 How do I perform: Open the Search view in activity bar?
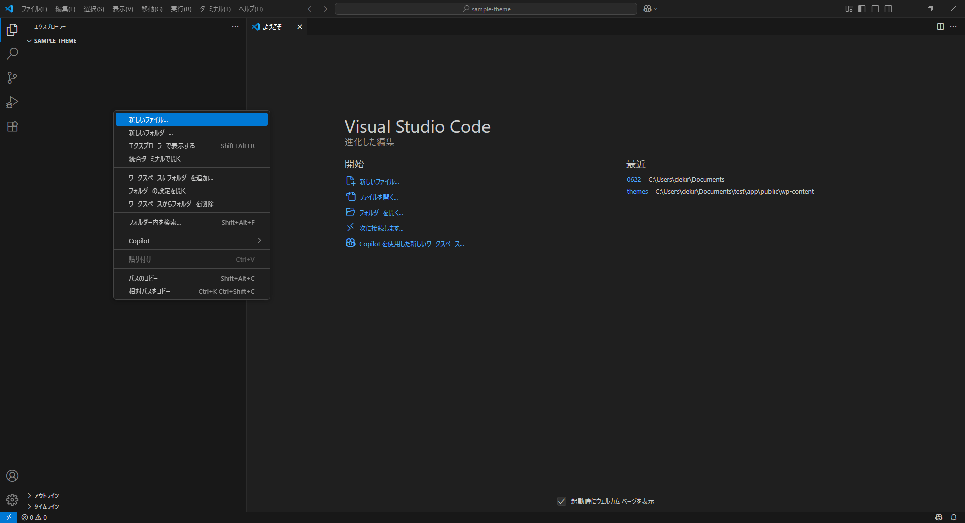[x=12, y=54]
